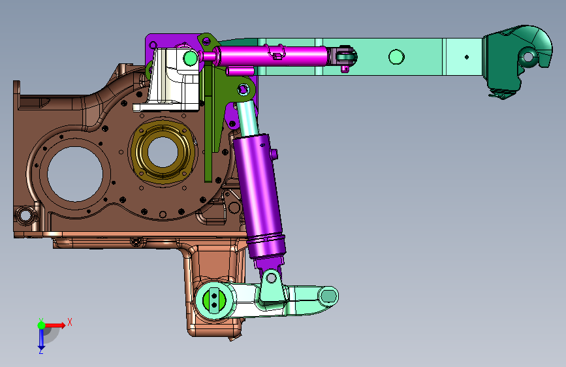Select the cyan piston rod above the cylinder
This screenshot has height=367, width=566.
[248, 118]
